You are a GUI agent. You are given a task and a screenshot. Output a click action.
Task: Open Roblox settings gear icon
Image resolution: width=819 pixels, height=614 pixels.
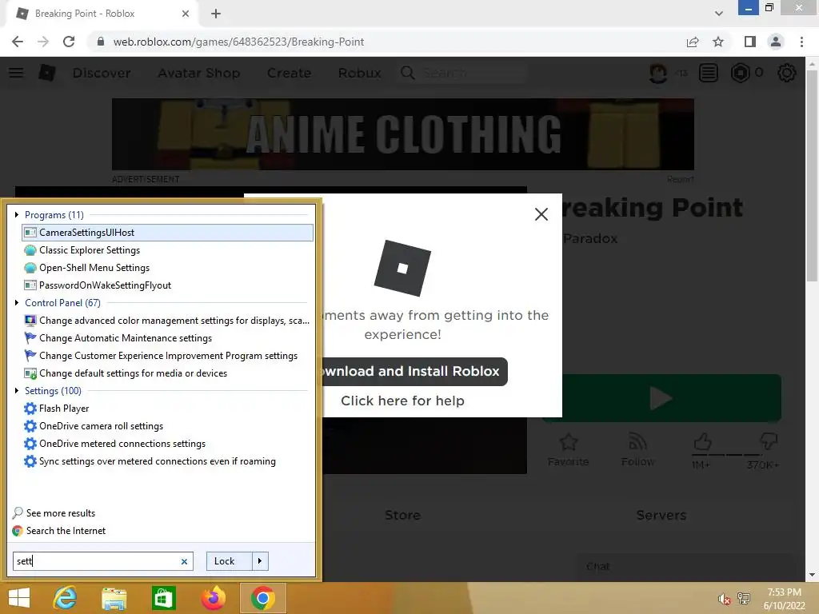coord(787,73)
